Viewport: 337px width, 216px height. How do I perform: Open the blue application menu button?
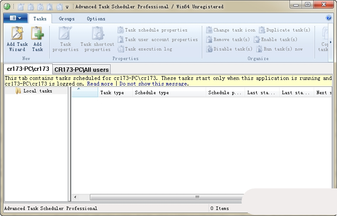[x=16, y=18]
